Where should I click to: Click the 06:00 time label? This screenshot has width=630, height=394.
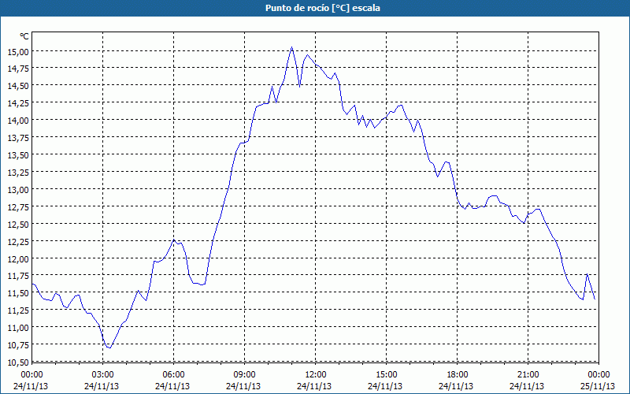pyautogui.click(x=173, y=375)
